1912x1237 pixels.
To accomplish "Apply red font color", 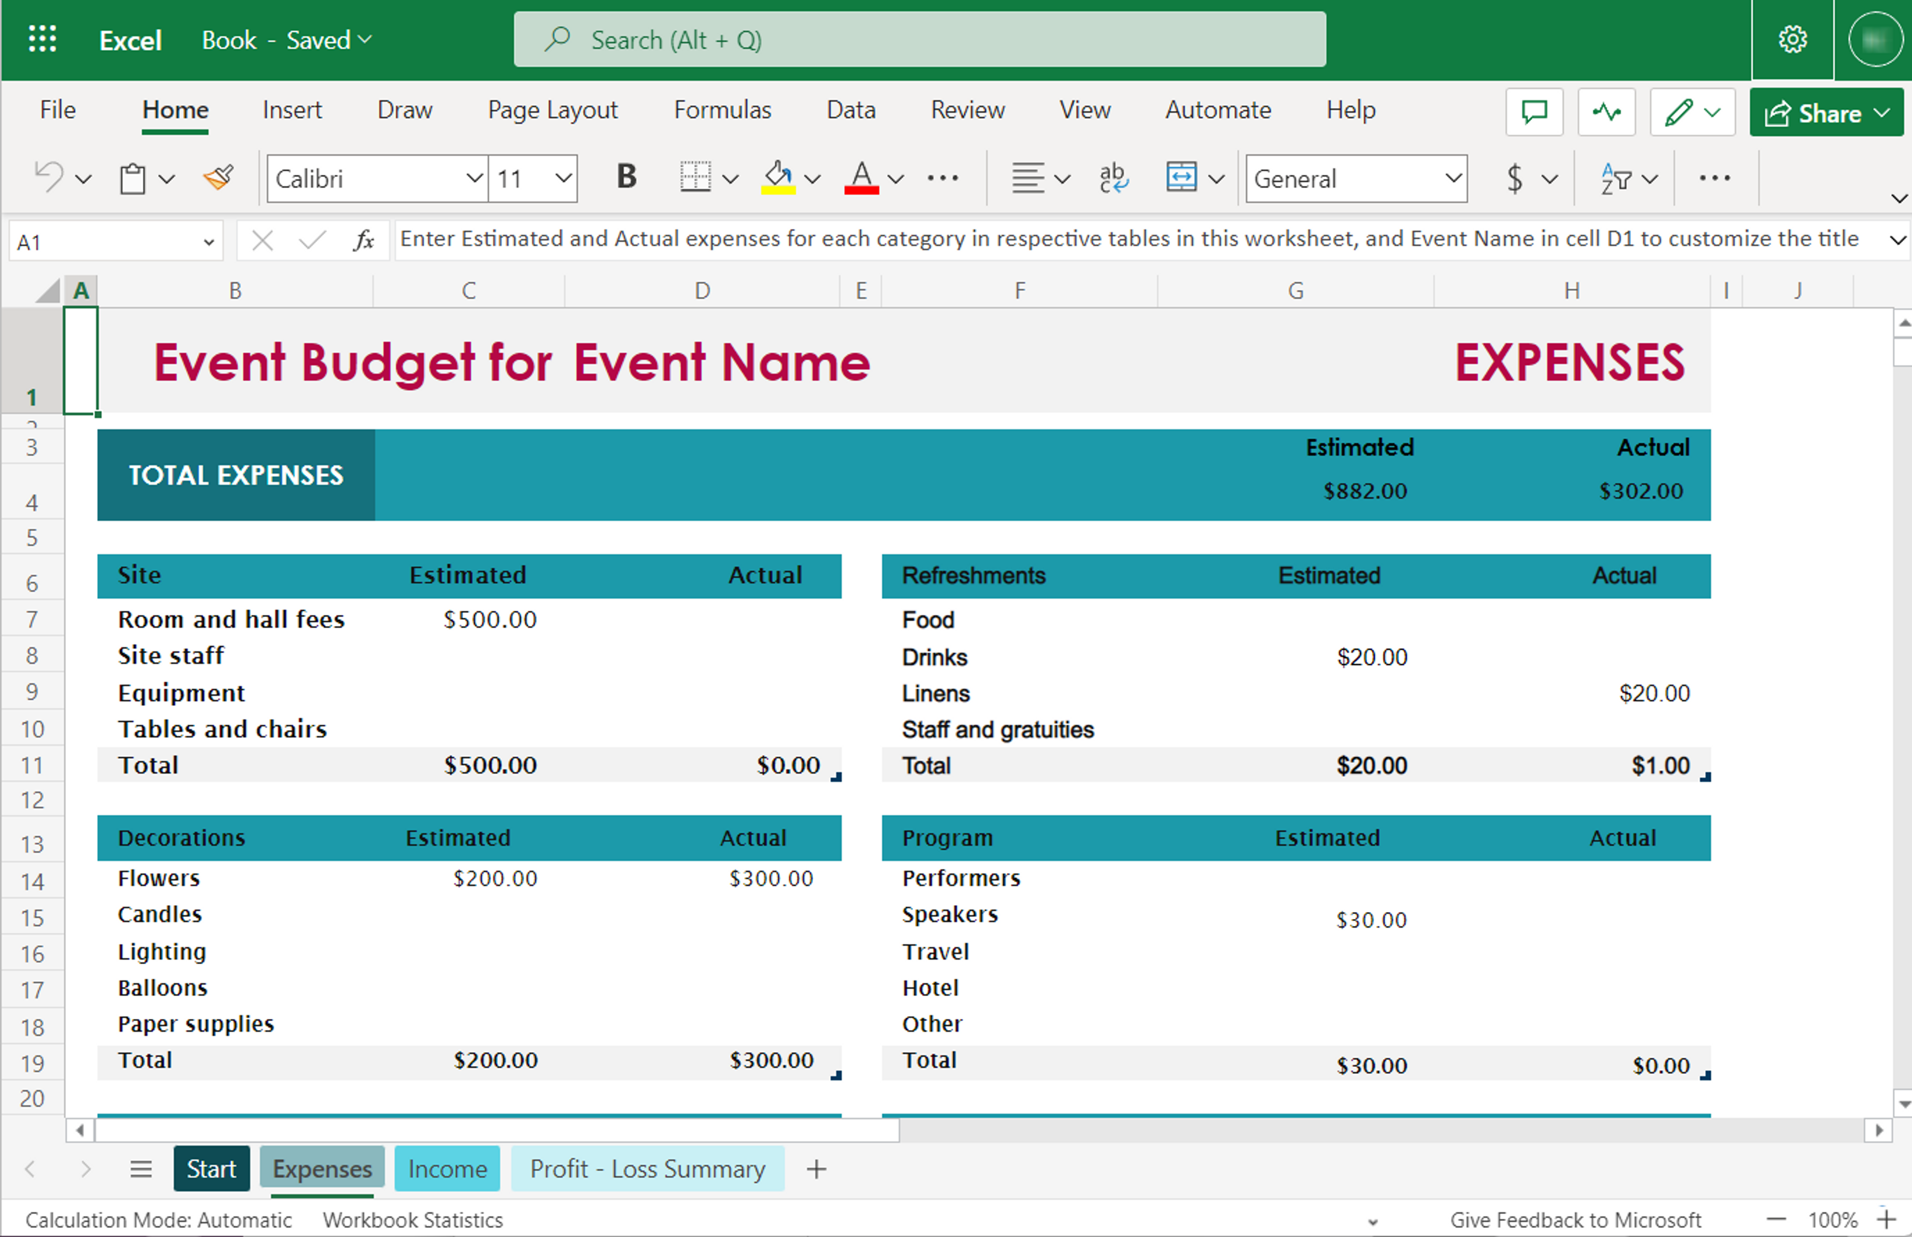I will [861, 178].
